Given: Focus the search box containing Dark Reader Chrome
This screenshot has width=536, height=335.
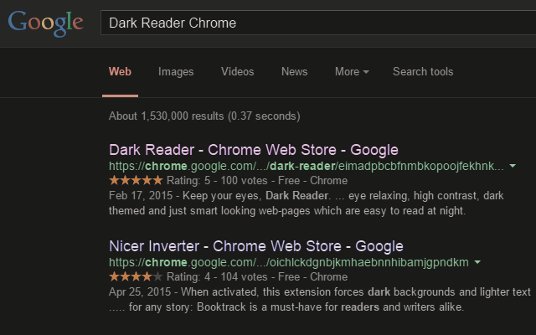Looking at the screenshot, I should [x=318, y=23].
